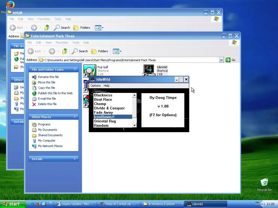
Task: Open the Fuji Golf shortcut icon
Action: click(x=90, y=70)
